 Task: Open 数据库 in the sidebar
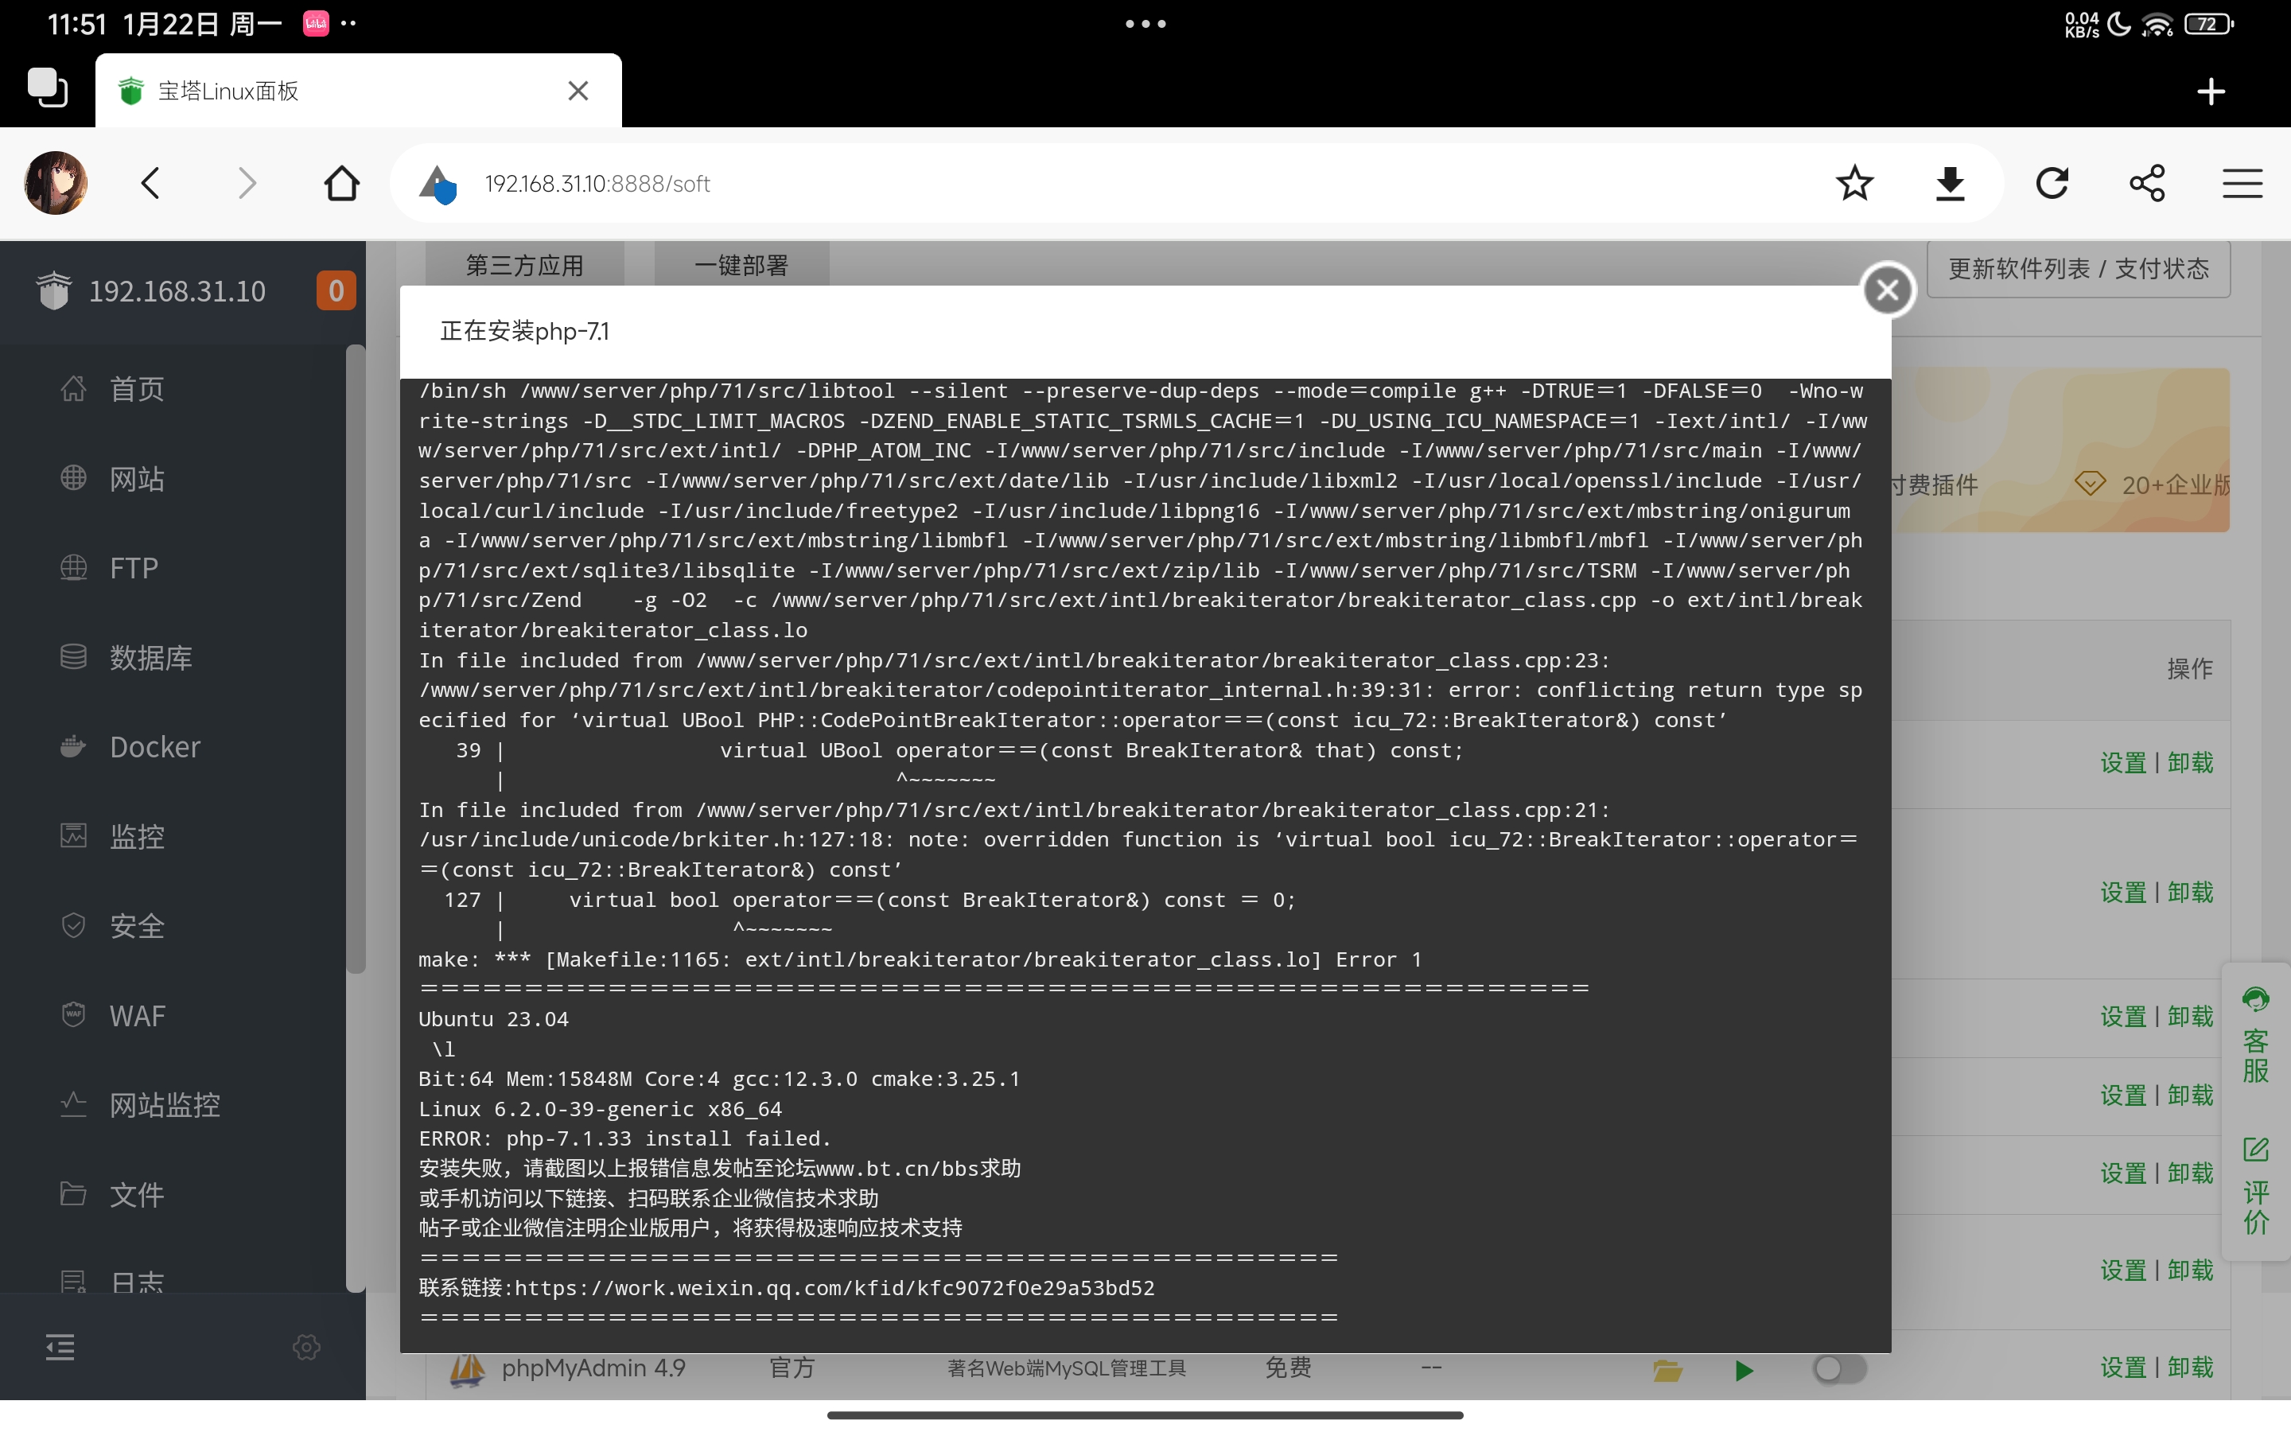click(x=150, y=657)
